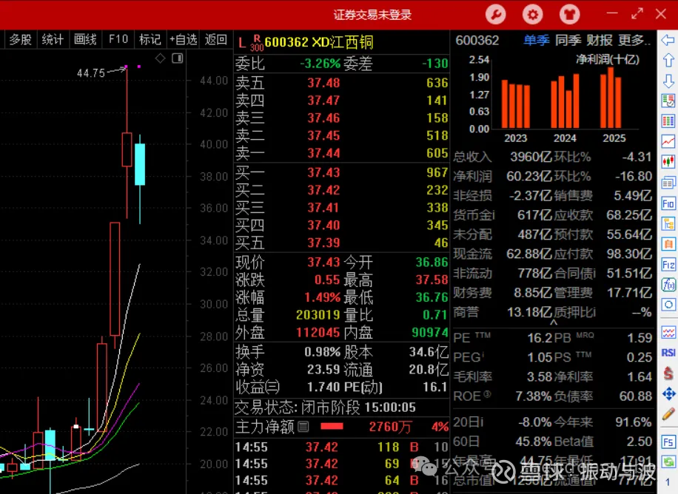
Task: Click the 净利润 value 60.23亿
Action: coord(529,176)
